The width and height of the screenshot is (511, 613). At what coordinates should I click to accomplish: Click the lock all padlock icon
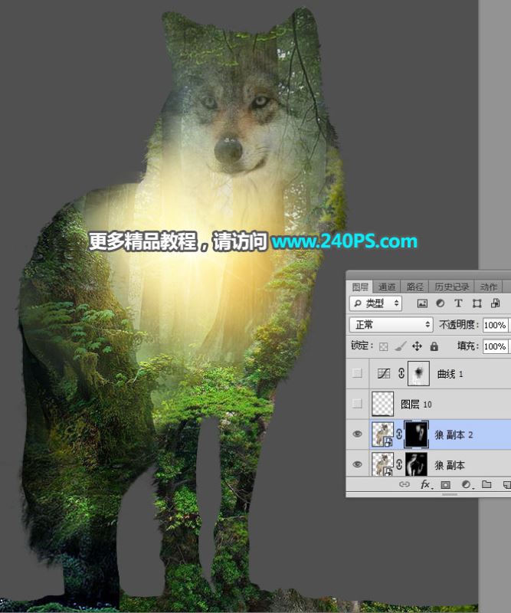click(x=434, y=346)
